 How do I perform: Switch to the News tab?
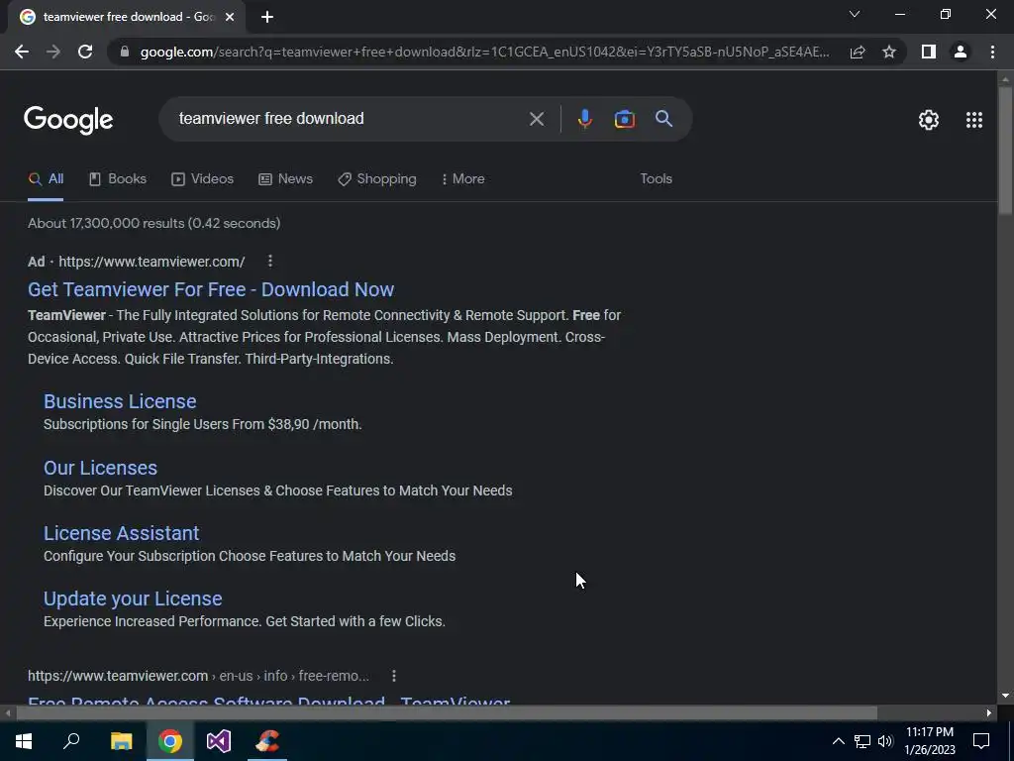pos(286,179)
